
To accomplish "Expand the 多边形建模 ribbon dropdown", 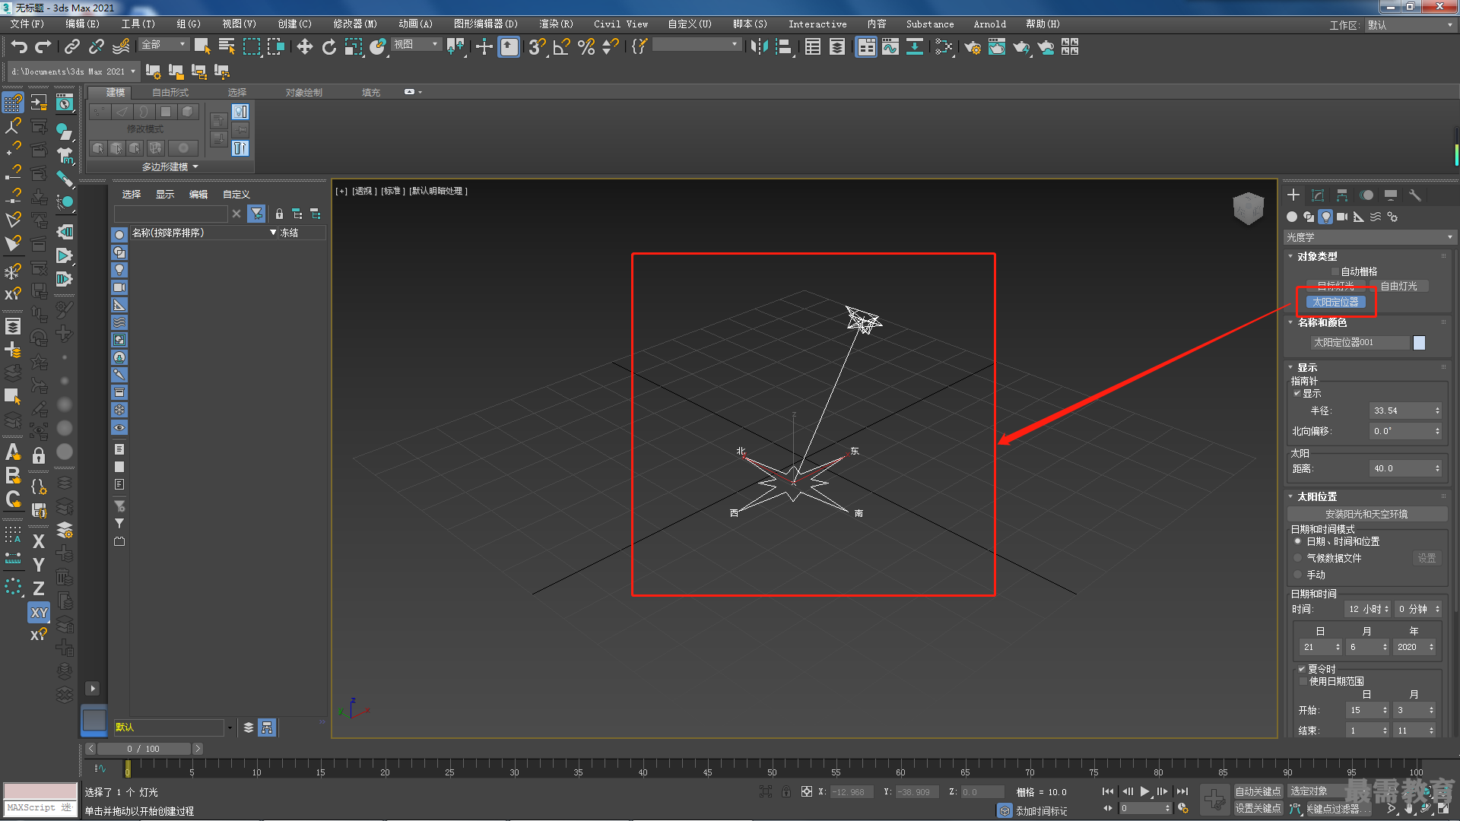I will tap(170, 166).
